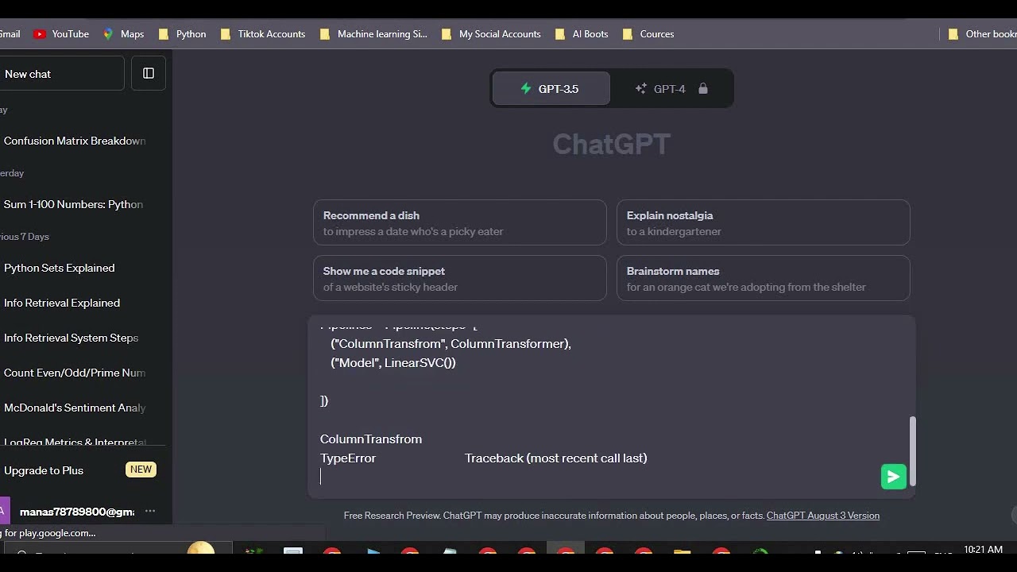Choose the Show me a code snippet prompt
Viewport: 1017px width, 572px height.
[x=460, y=278]
